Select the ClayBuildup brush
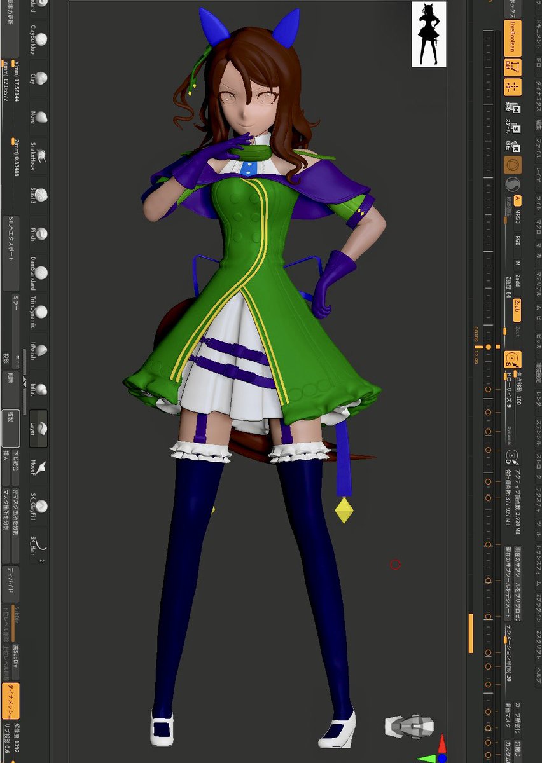 tap(39, 39)
